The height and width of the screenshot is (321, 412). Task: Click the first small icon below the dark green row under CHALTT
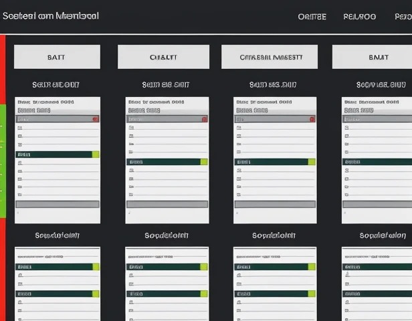click(x=130, y=171)
